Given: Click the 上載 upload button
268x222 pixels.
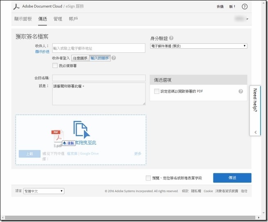Looking at the screenshot, I should pos(30,154).
